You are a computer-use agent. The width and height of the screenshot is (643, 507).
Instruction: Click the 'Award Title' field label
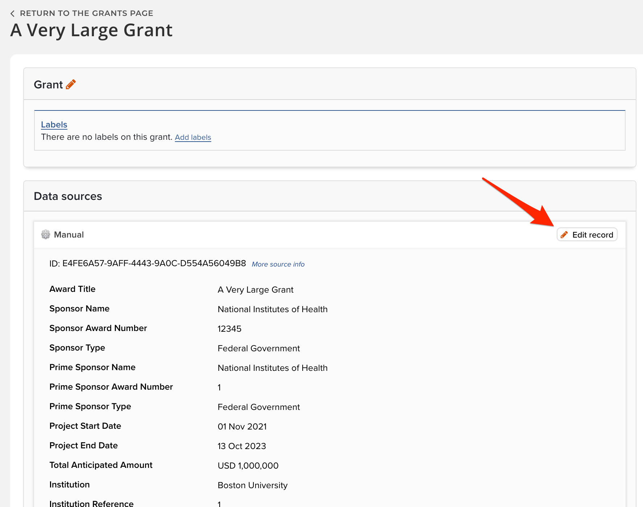tap(72, 289)
